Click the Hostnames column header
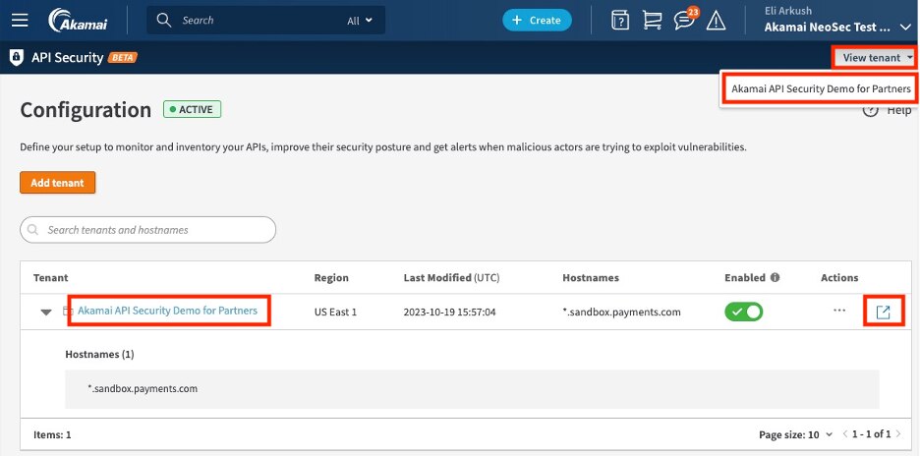The image size is (920, 456). coord(591,277)
